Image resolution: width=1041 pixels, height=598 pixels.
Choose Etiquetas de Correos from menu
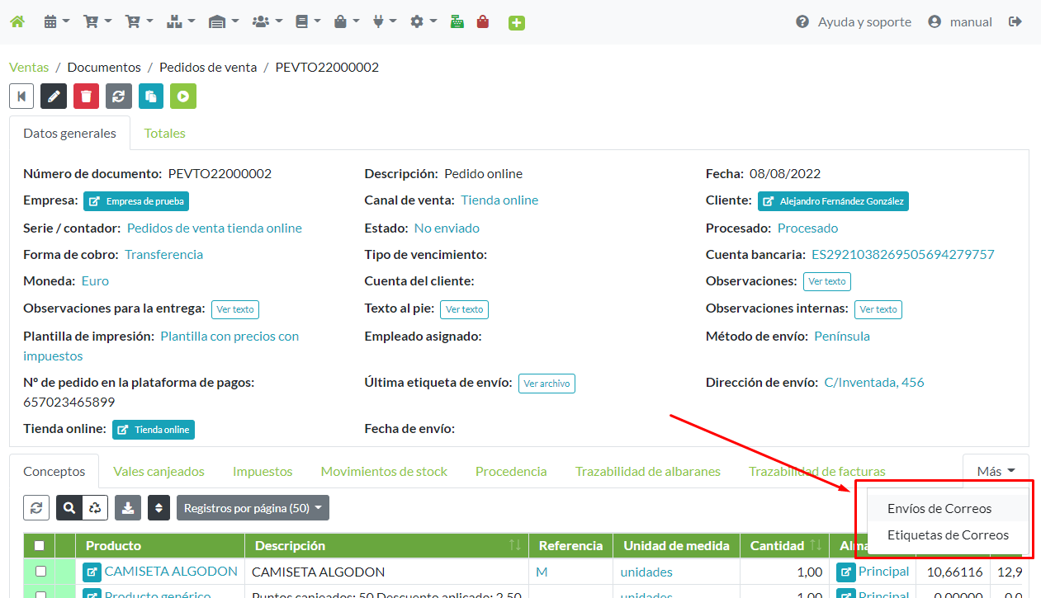click(x=948, y=535)
